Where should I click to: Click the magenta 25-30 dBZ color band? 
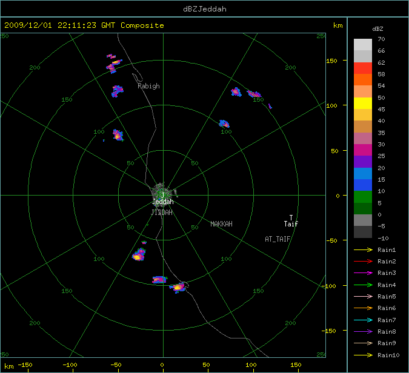pos(363,150)
